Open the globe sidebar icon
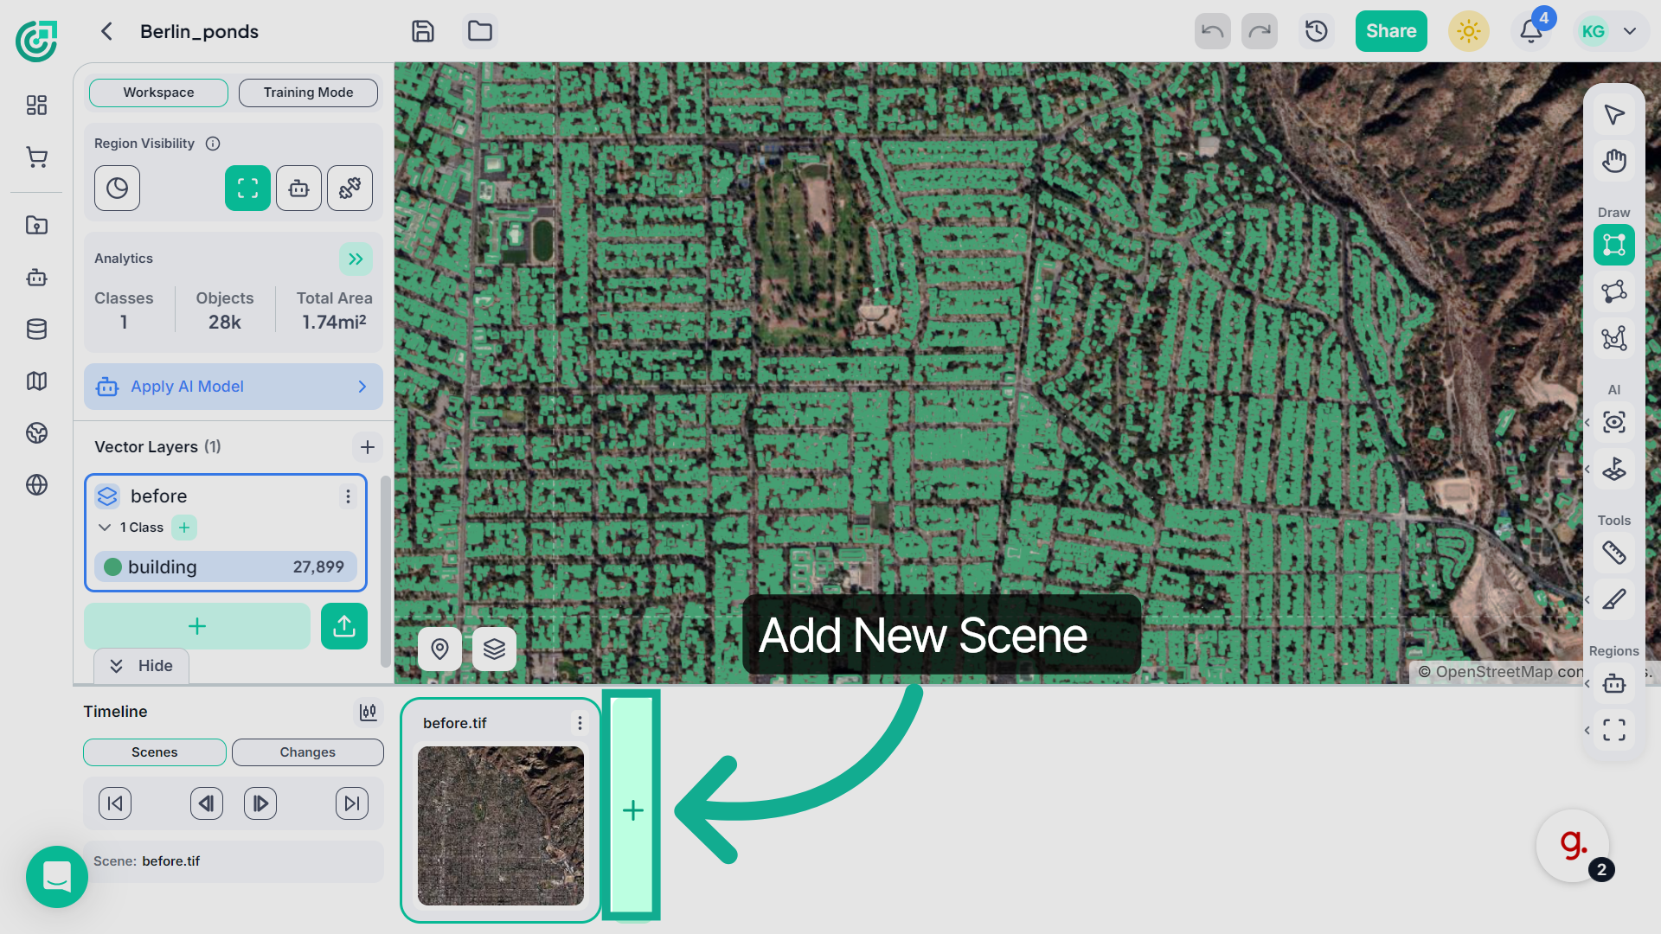This screenshot has height=934, width=1661. (x=36, y=485)
